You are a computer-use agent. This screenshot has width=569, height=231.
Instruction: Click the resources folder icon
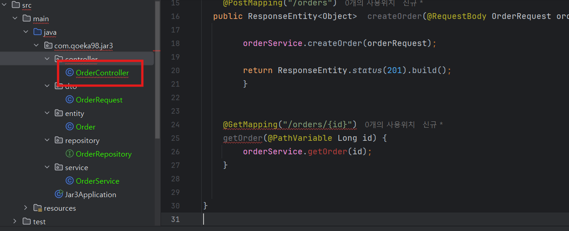pyautogui.click(x=38, y=208)
